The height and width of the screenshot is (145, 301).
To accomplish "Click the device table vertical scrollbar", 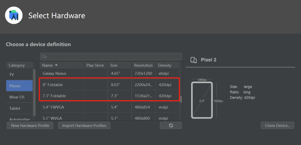I will tap(181, 99).
